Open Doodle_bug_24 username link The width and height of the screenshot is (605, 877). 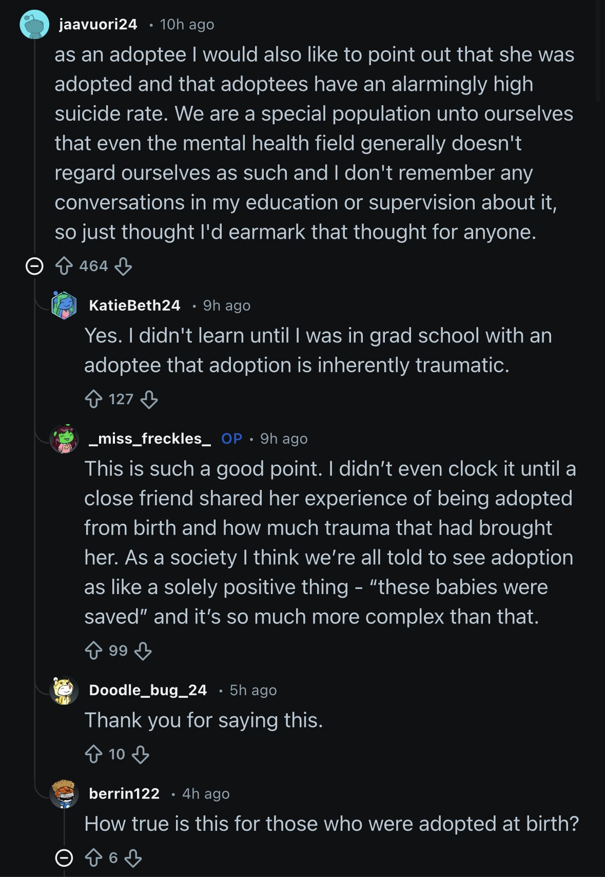(x=148, y=690)
